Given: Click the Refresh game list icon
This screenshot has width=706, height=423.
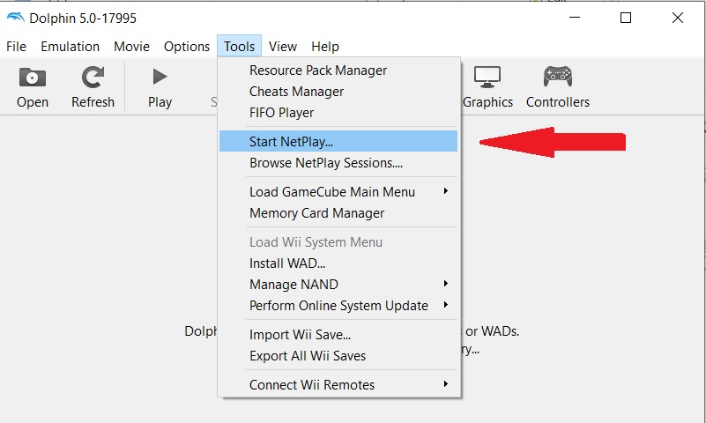Looking at the screenshot, I should click(x=93, y=87).
